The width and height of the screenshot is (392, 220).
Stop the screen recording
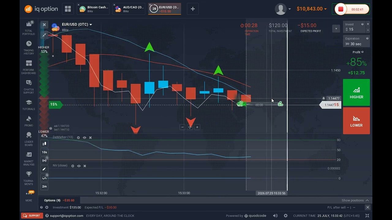[x=340, y=9]
